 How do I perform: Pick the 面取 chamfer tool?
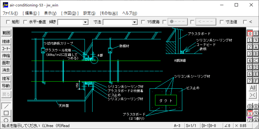[6, 63]
